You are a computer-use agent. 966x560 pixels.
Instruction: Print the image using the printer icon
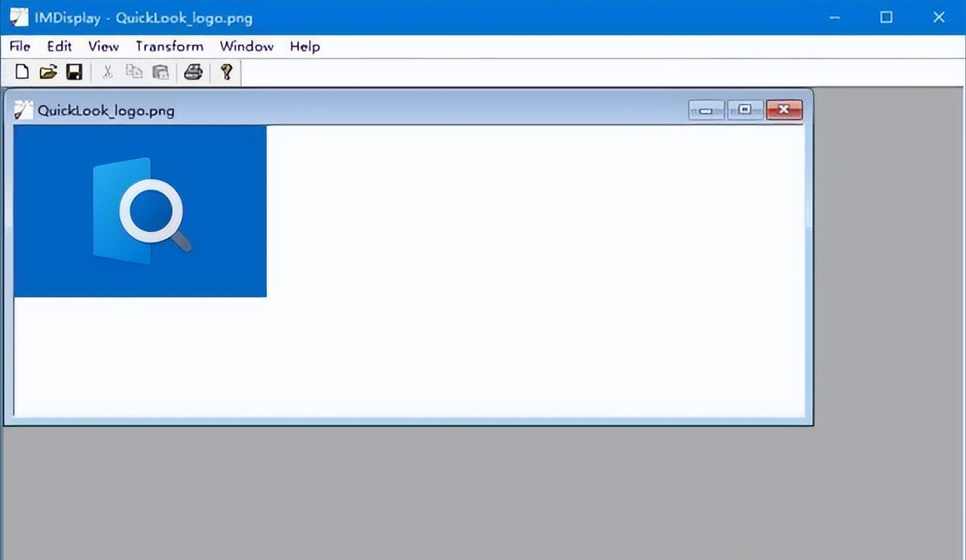193,72
